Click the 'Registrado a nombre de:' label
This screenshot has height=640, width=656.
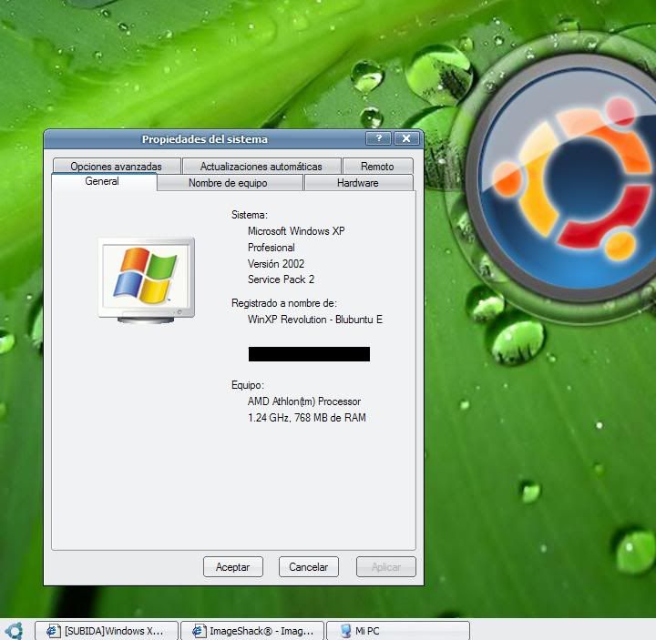coord(284,303)
